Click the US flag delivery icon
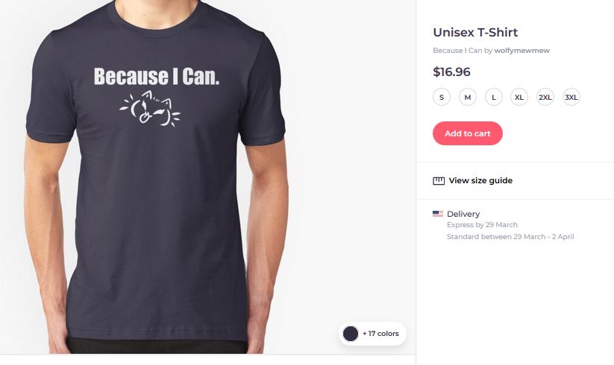 pyautogui.click(x=437, y=214)
